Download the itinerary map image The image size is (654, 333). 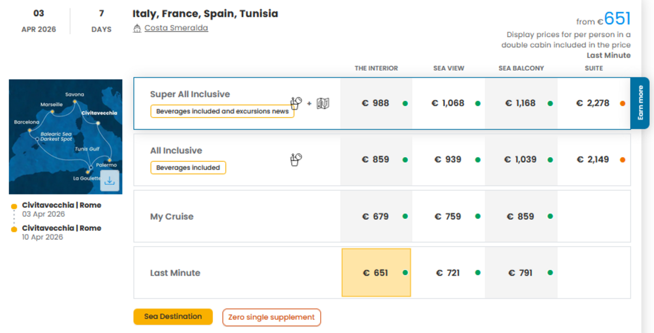(109, 180)
